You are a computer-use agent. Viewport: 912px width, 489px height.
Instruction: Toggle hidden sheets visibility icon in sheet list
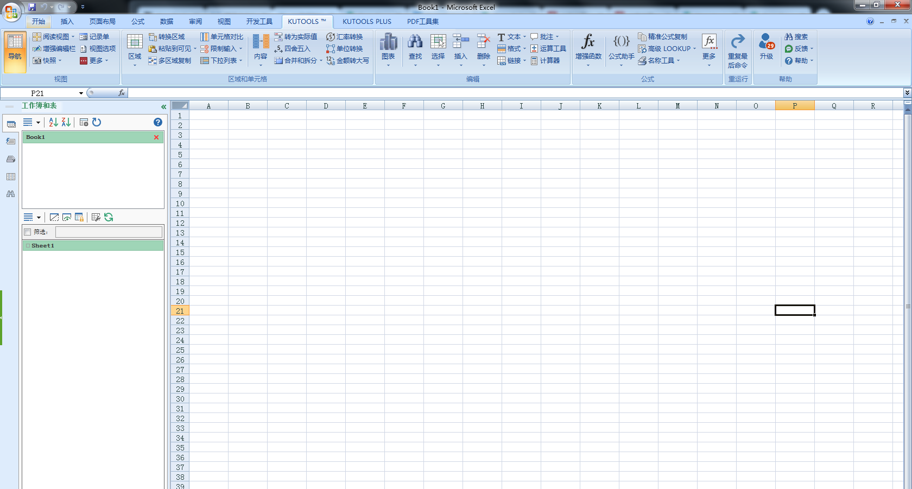coord(66,217)
